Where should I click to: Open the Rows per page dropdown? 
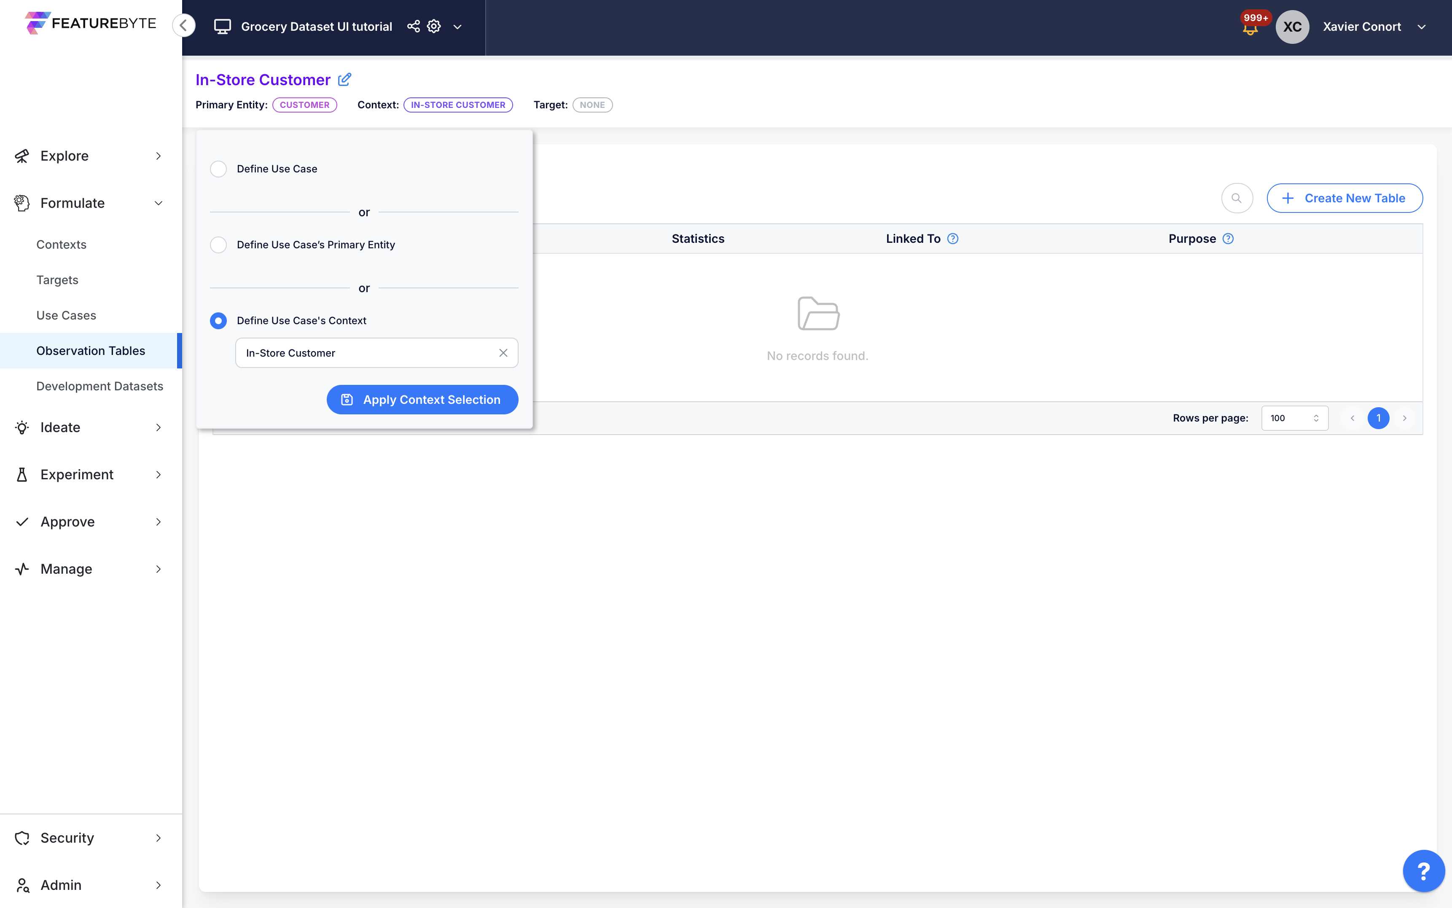[x=1294, y=418]
